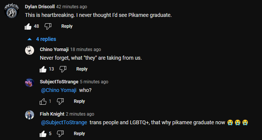Dislike Chino Yomaji's reply
The image size is (262, 140).
(63, 69)
